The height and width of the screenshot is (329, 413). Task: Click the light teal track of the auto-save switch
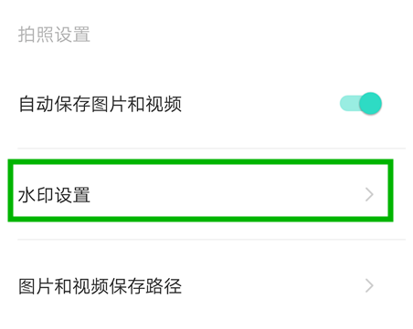tap(350, 104)
